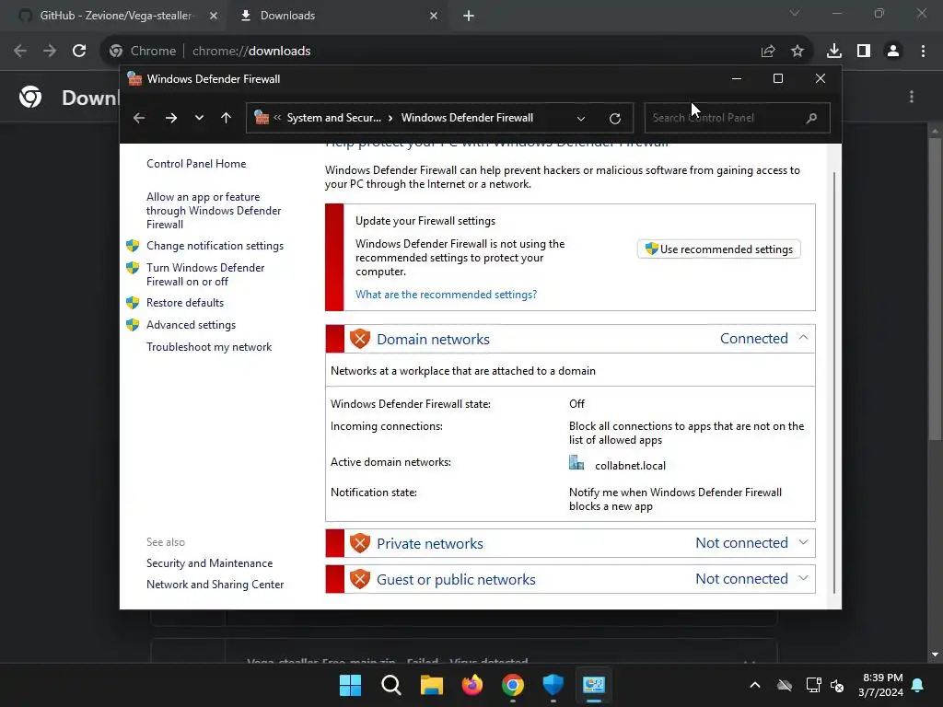The height and width of the screenshot is (707, 943).
Task: Open address bar history dropdown in Firewall window
Action: coord(581,119)
